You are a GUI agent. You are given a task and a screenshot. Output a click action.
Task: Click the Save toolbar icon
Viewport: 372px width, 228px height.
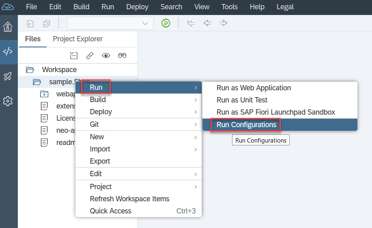pos(30,23)
